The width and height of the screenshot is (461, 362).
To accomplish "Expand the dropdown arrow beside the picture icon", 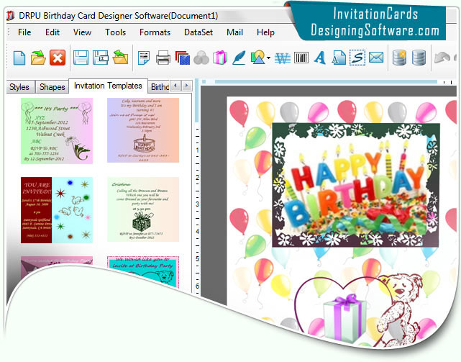I will [x=268, y=58].
